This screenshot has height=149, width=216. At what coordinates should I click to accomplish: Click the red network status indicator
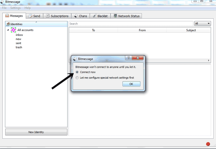208,144
